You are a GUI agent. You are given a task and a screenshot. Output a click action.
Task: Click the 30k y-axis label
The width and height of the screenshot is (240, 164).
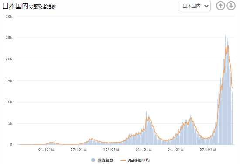tap(9, 17)
